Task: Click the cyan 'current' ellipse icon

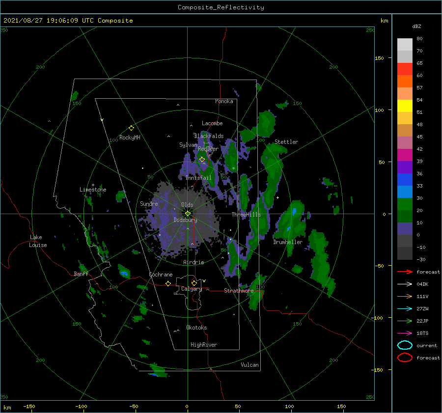Action: tap(405, 345)
